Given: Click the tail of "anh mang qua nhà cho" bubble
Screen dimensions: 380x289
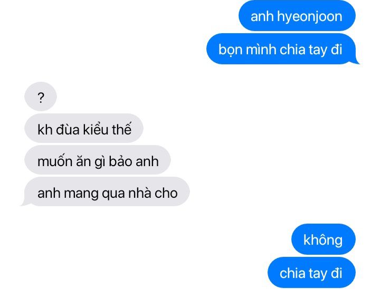Looking at the screenshot, I should pos(25,203).
